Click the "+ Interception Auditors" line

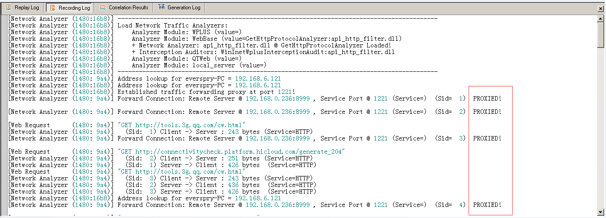263,52
